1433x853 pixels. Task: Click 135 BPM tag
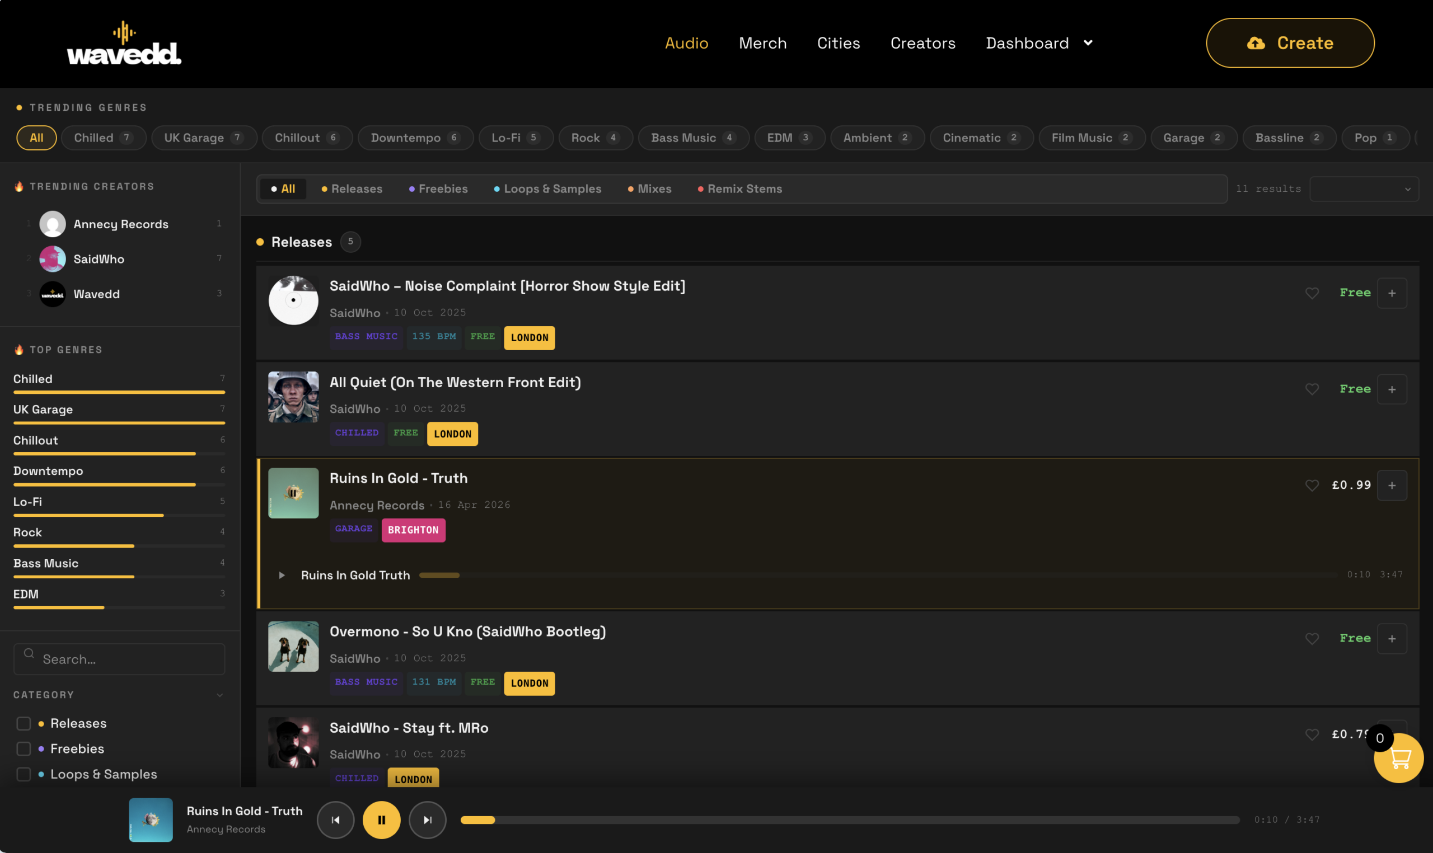(x=434, y=337)
